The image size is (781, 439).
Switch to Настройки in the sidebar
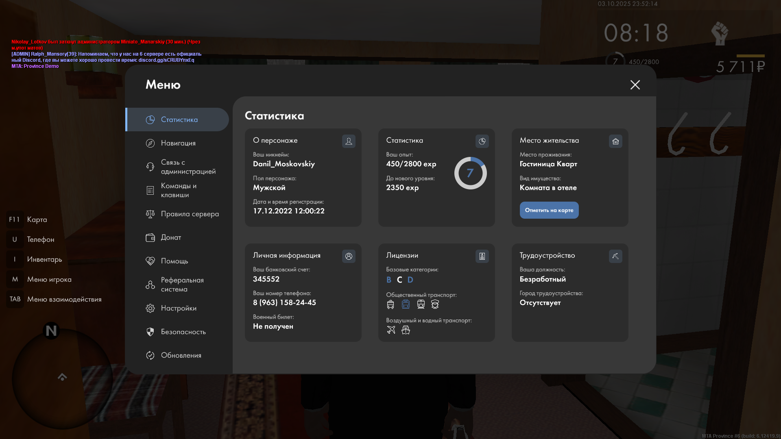click(x=179, y=308)
